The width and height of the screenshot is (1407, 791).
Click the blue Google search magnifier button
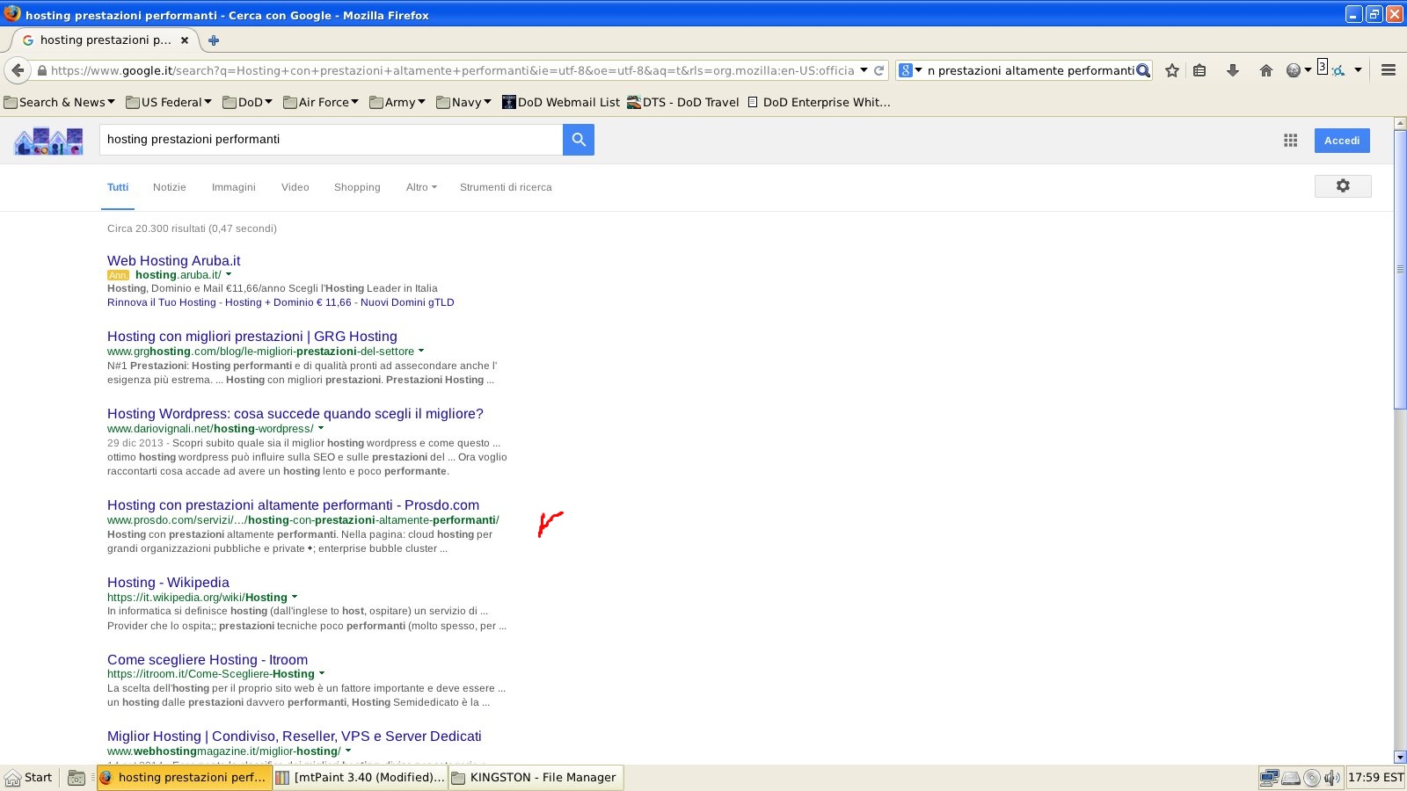click(x=579, y=139)
